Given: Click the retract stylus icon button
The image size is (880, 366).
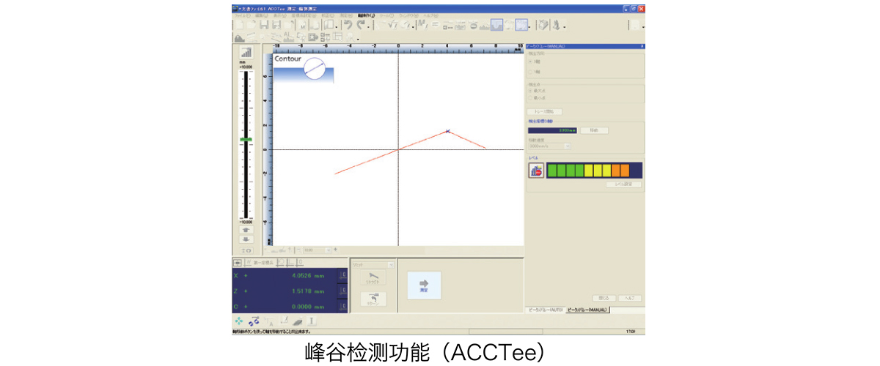Looking at the screenshot, I should [374, 278].
